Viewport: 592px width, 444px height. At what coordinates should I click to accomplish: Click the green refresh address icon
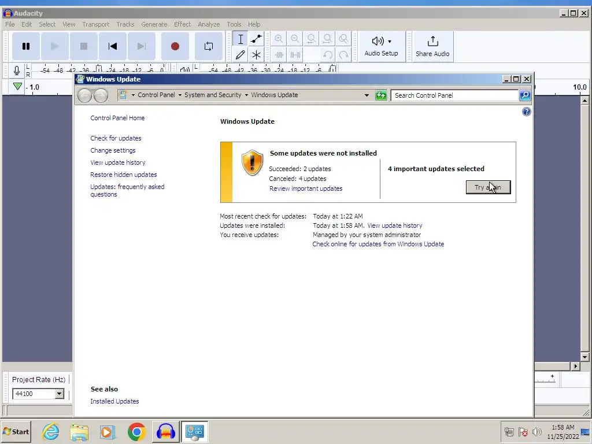pos(381,95)
